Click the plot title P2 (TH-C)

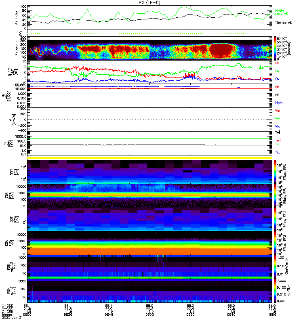149,2
